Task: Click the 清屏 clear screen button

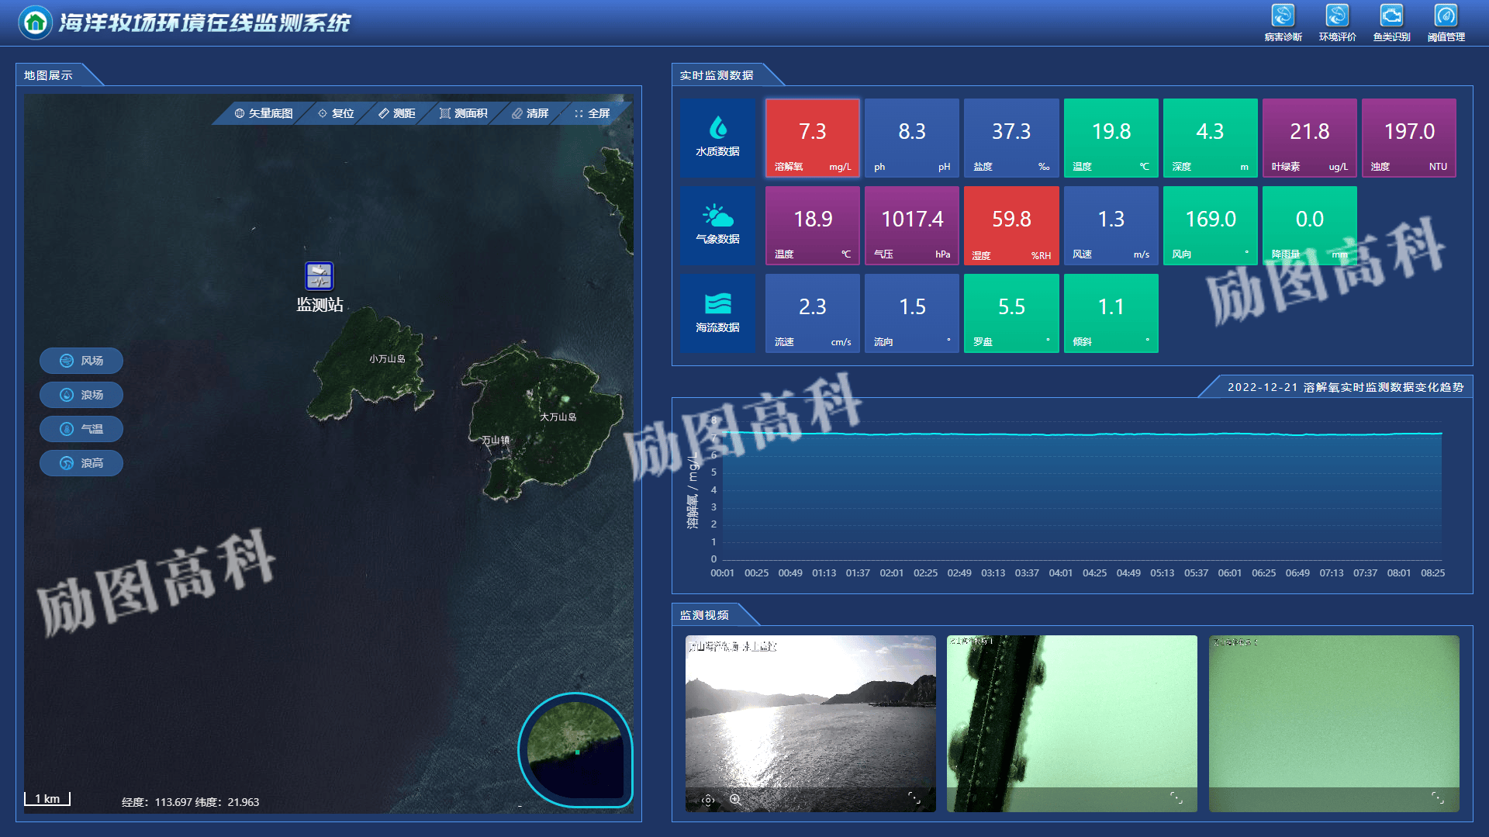Action: [x=530, y=113]
